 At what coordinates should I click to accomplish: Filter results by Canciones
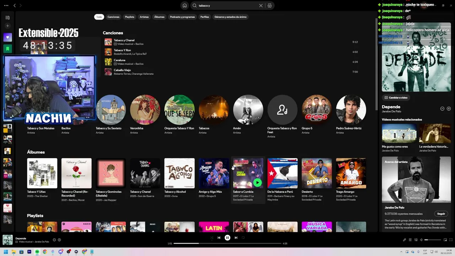[113, 17]
